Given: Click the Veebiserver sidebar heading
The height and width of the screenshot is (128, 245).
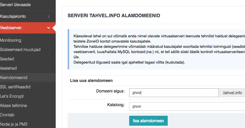Looking at the screenshot, I should click(28, 28).
